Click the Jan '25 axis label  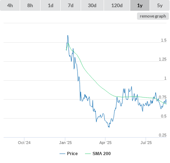click(x=65, y=143)
